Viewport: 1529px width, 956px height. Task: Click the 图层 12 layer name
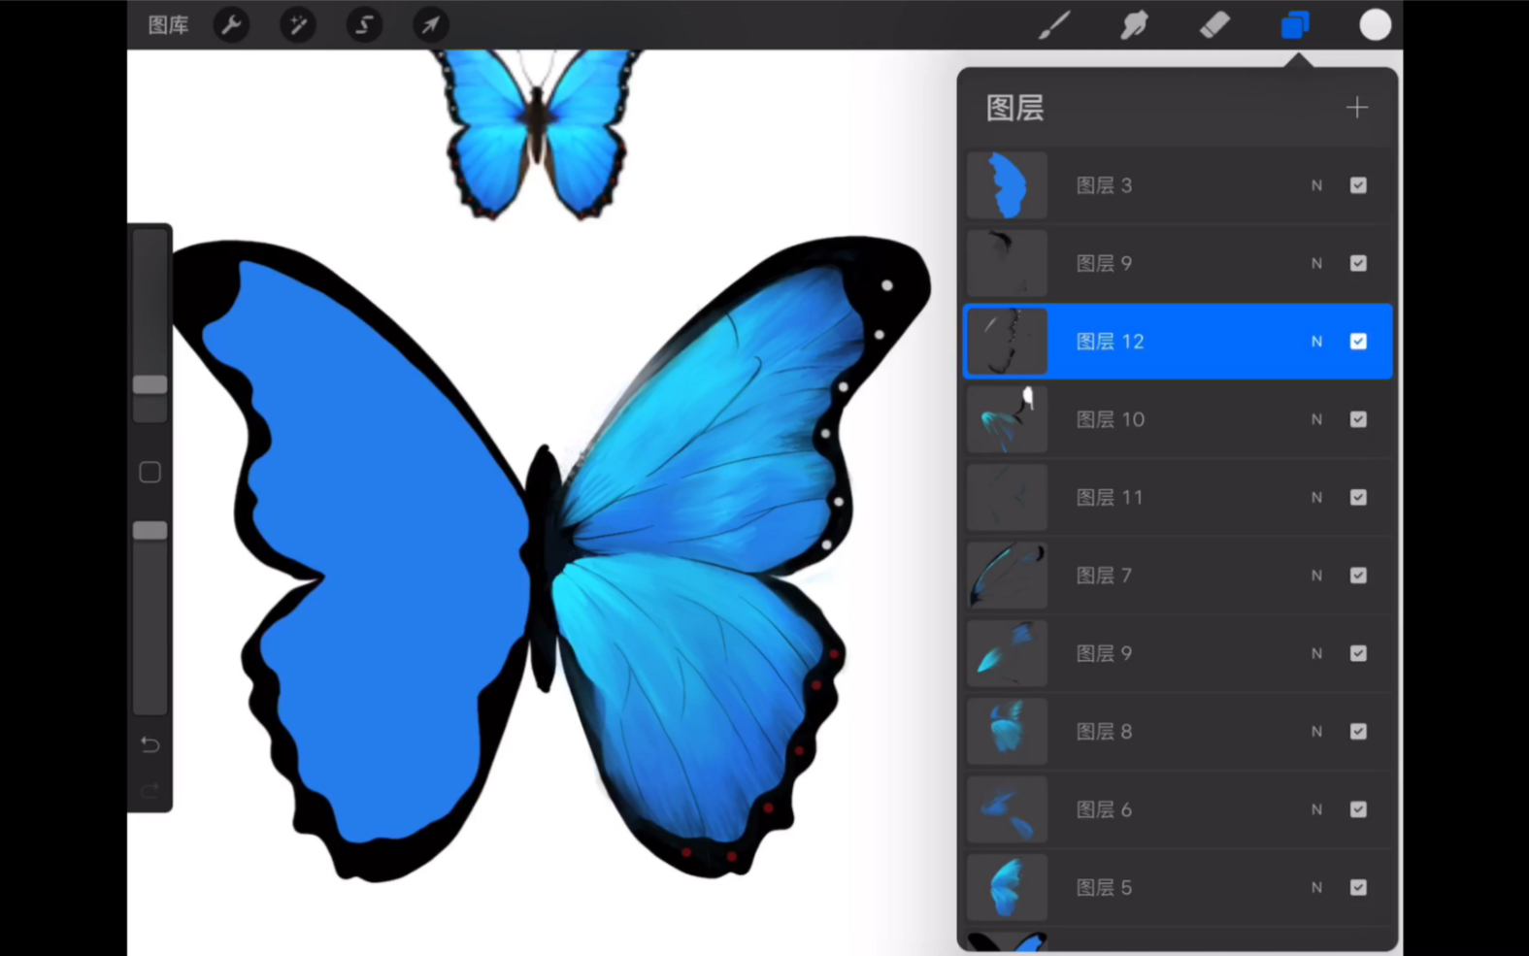click(x=1111, y=342)
